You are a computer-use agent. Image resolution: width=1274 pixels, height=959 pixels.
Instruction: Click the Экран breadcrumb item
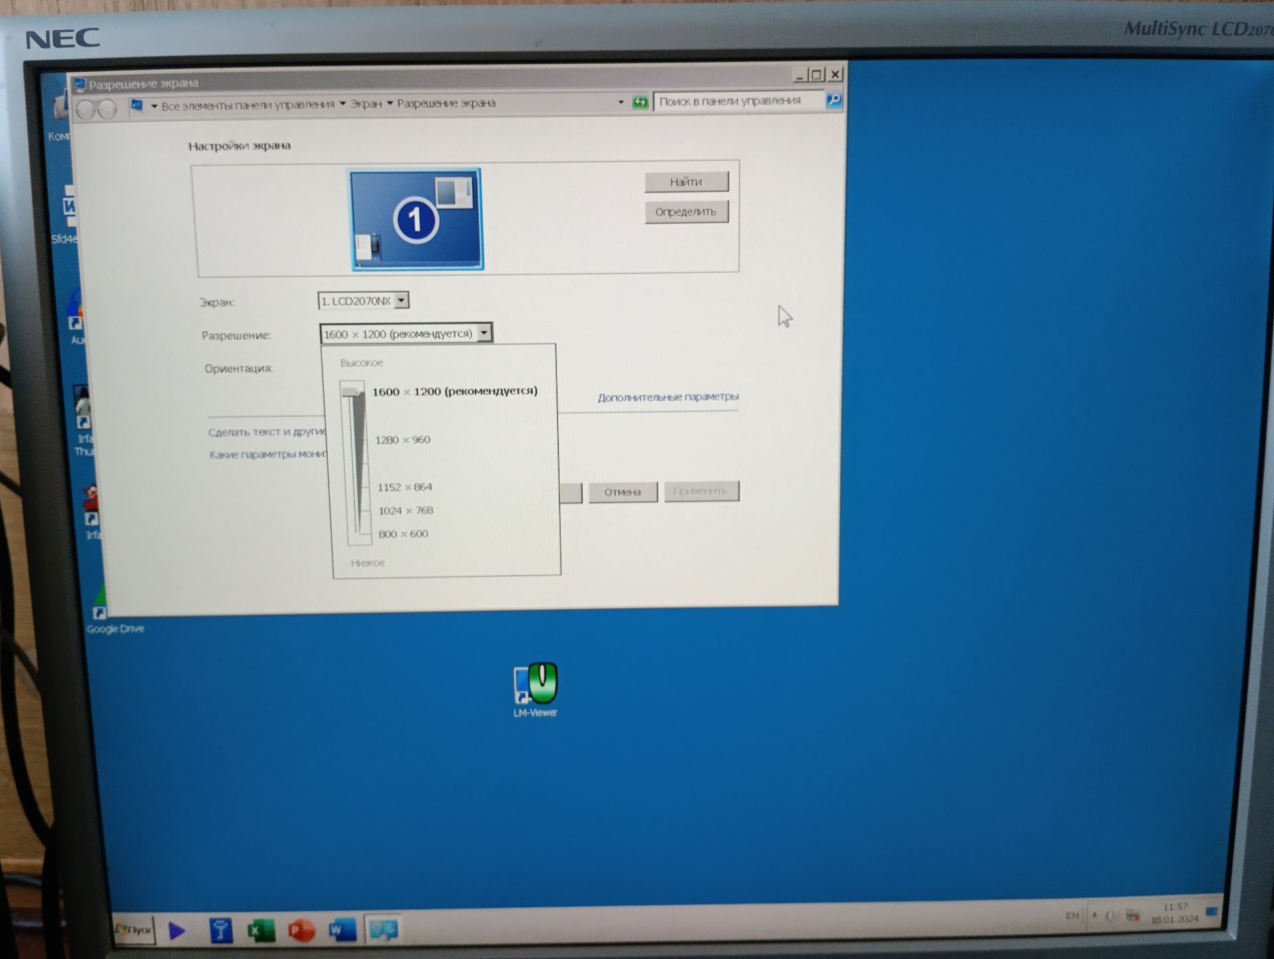pyautogui.click(x=366, y=104)
